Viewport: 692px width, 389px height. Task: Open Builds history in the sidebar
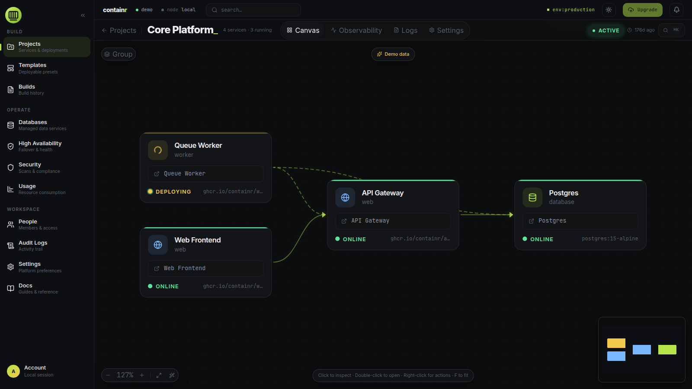tap(47, 89)
